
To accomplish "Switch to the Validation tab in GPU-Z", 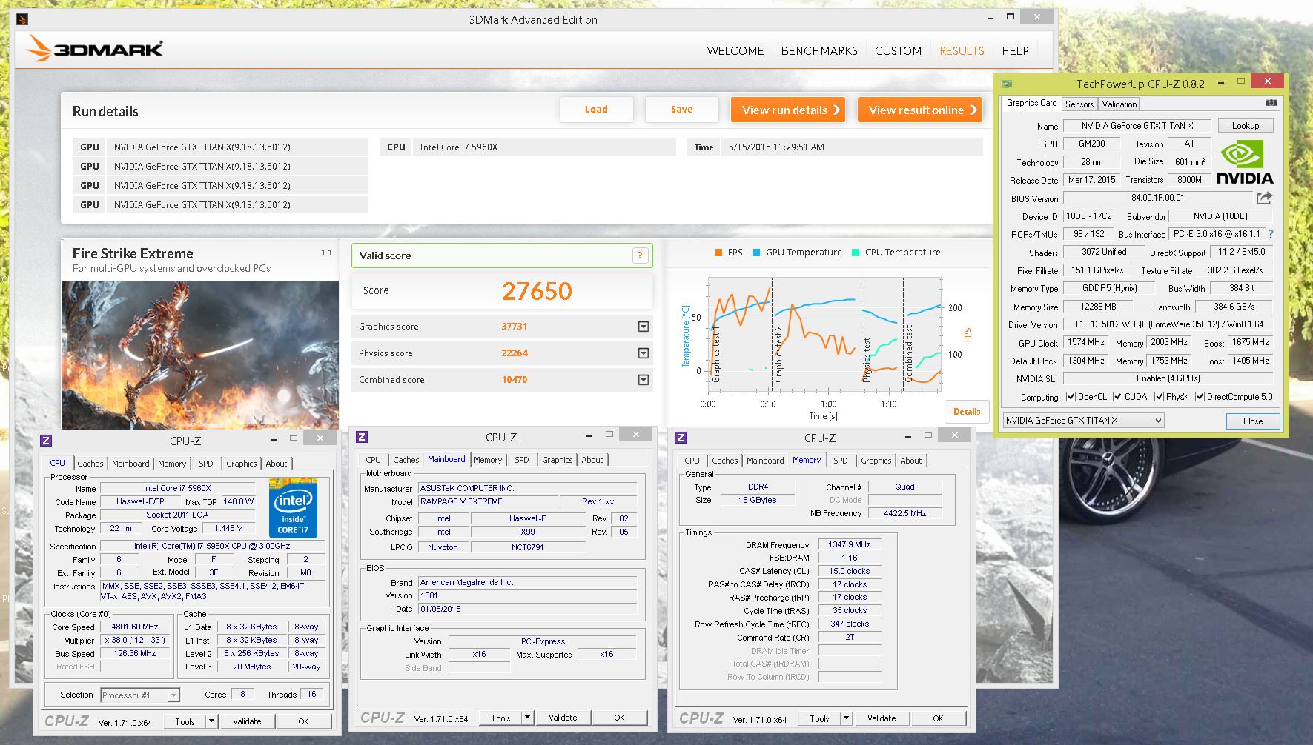I will tap(1119, 104).
